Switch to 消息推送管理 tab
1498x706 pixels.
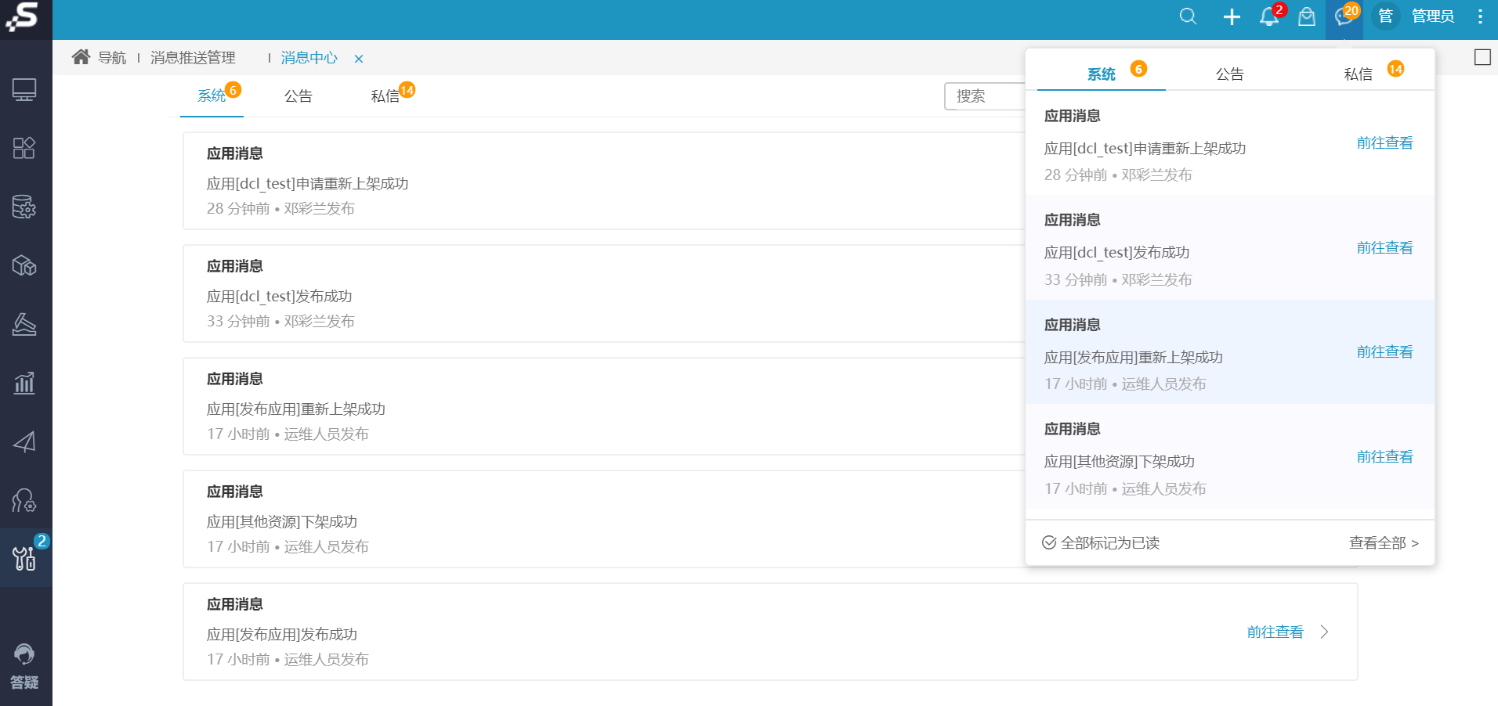click(193, 58)
